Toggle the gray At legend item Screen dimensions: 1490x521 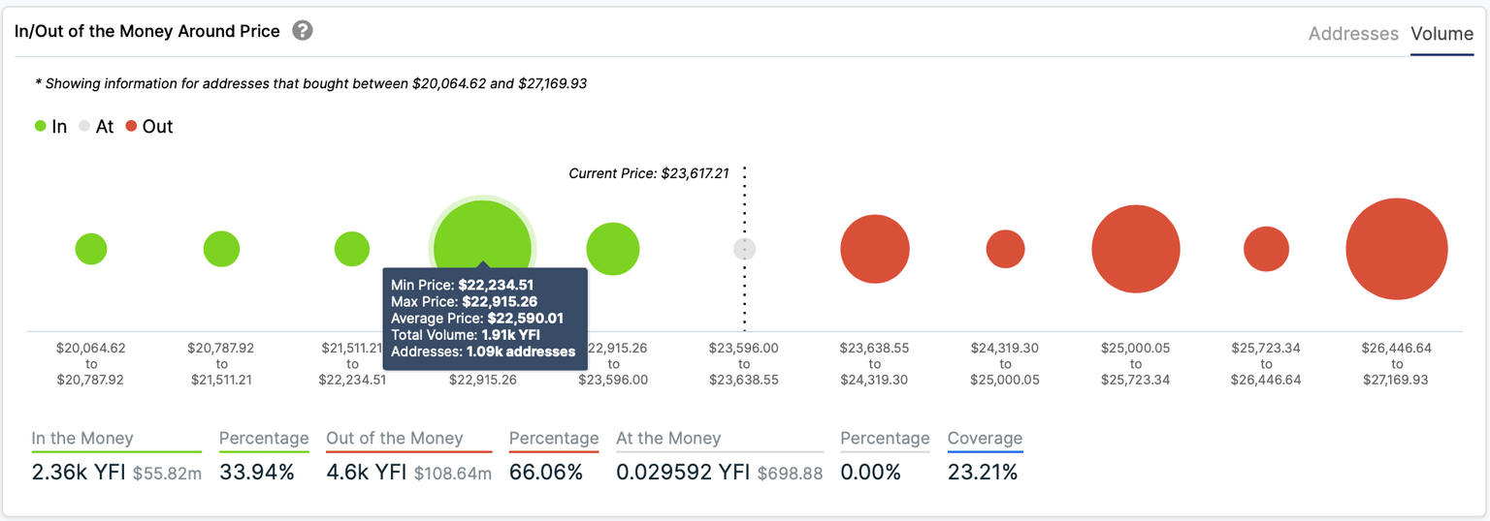click(x=96, y=127)
